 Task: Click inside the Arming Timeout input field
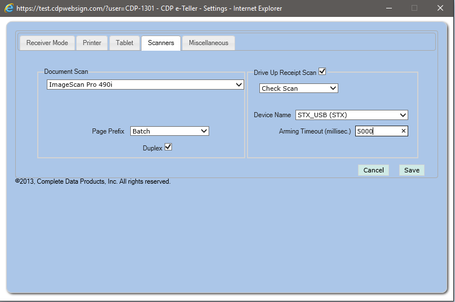click(x=377, y=131)
